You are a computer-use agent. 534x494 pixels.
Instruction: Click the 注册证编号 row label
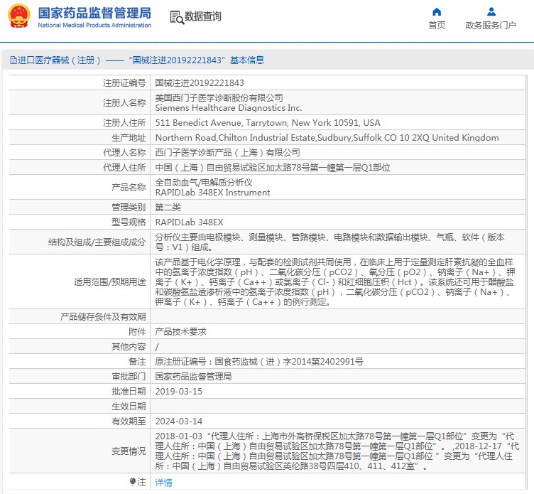click(124, 83)
